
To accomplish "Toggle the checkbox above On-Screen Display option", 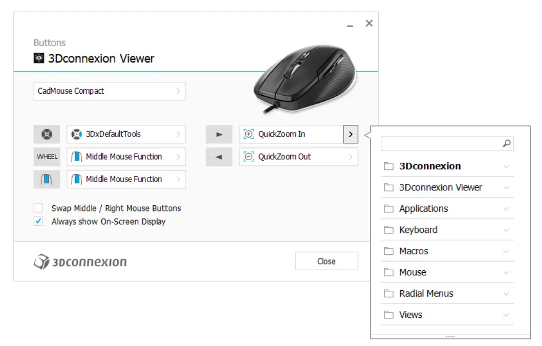I will click(38, 208).
